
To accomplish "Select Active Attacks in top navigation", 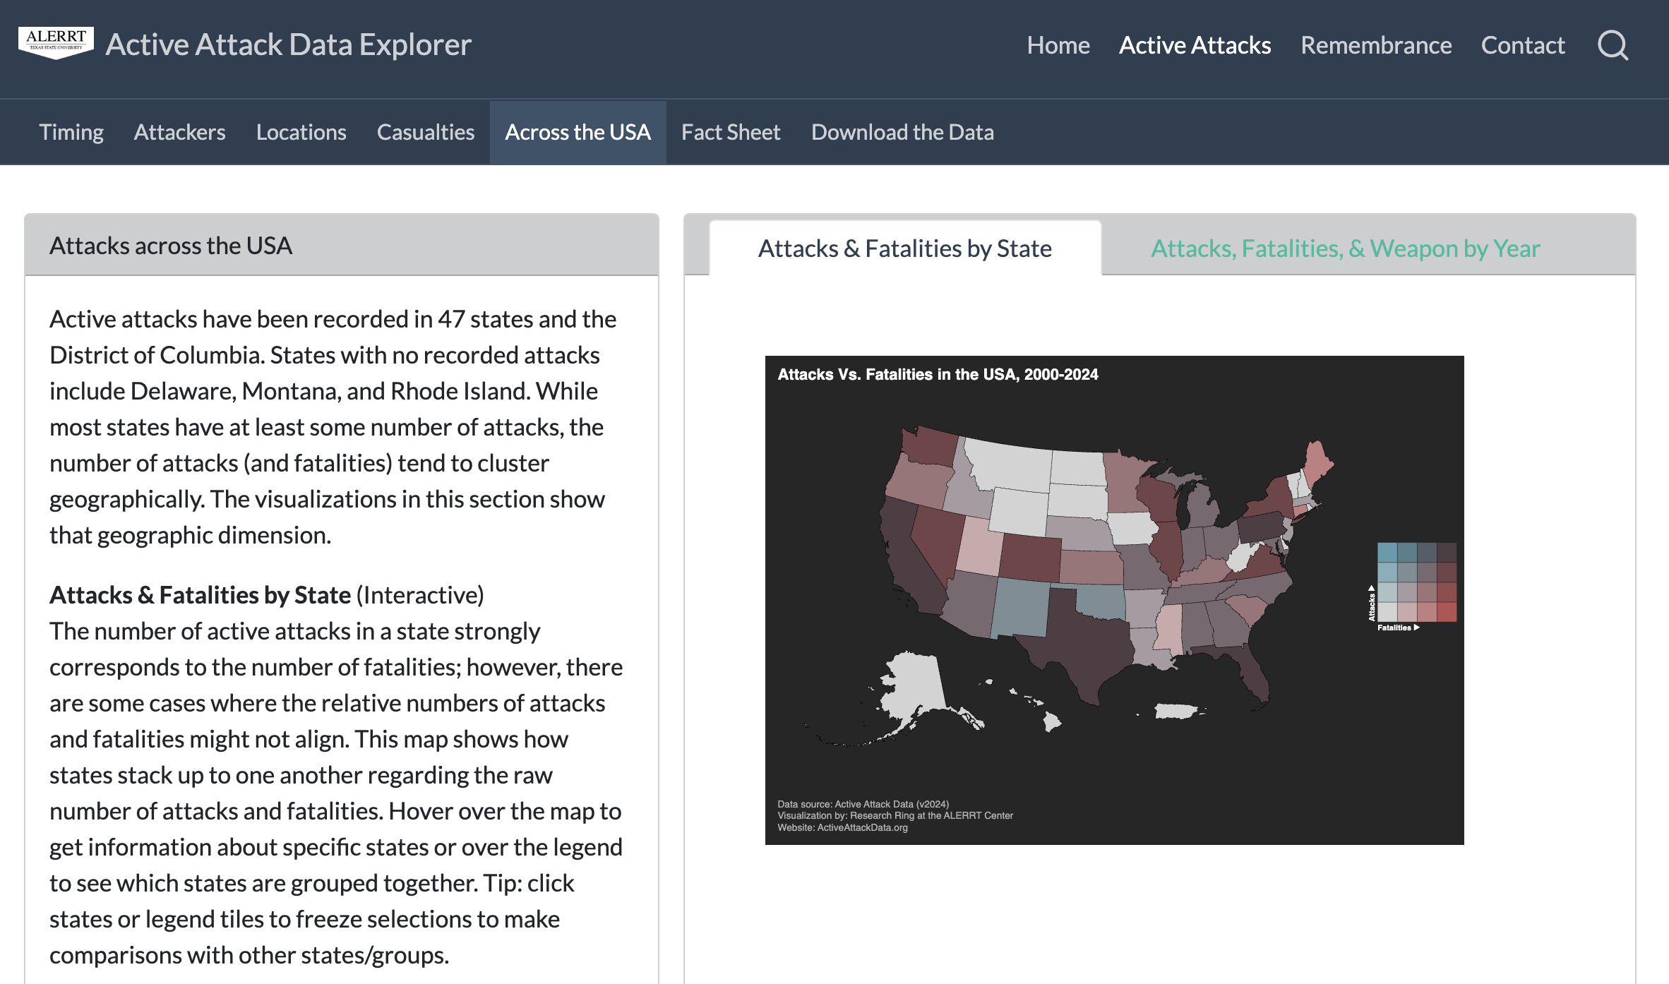I will pyautogui.click(x=1195, y=45).
